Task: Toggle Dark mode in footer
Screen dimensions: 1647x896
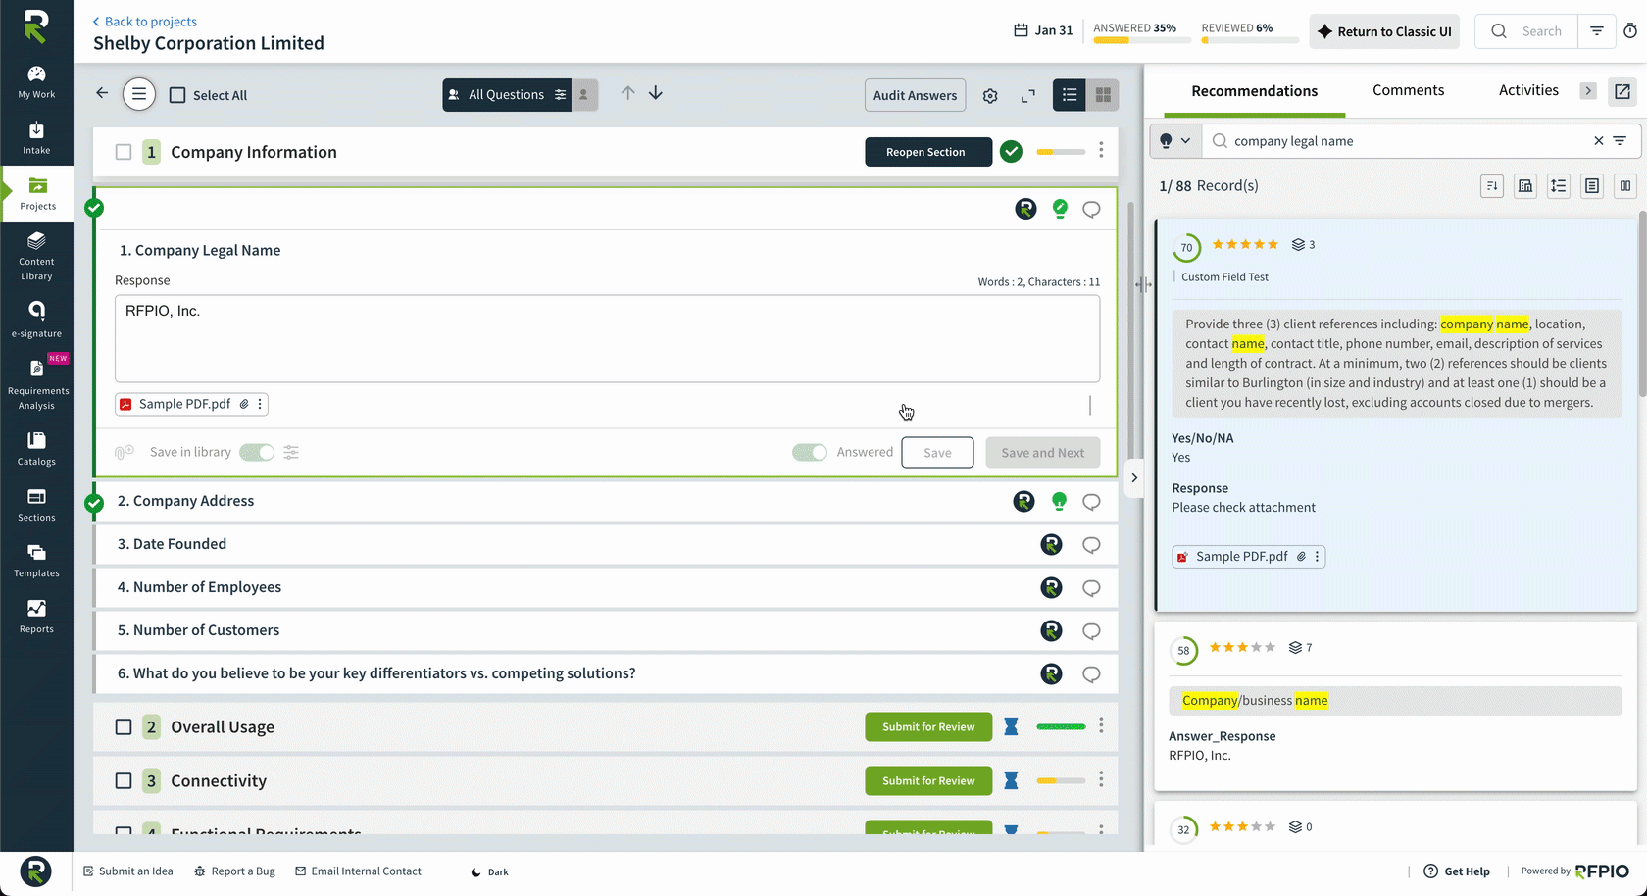Action: (490, 871)
